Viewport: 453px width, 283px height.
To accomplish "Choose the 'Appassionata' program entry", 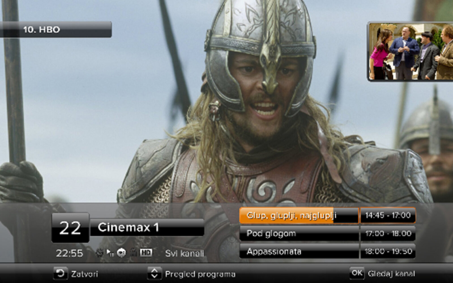I will (299, 251).
